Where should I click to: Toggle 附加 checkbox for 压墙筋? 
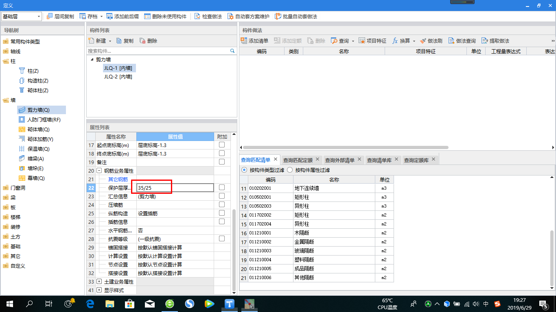point(222,204)
